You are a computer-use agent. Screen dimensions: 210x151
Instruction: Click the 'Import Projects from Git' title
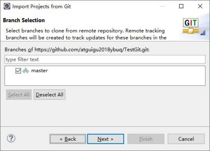pyautogui.click(x=41, y=6)
